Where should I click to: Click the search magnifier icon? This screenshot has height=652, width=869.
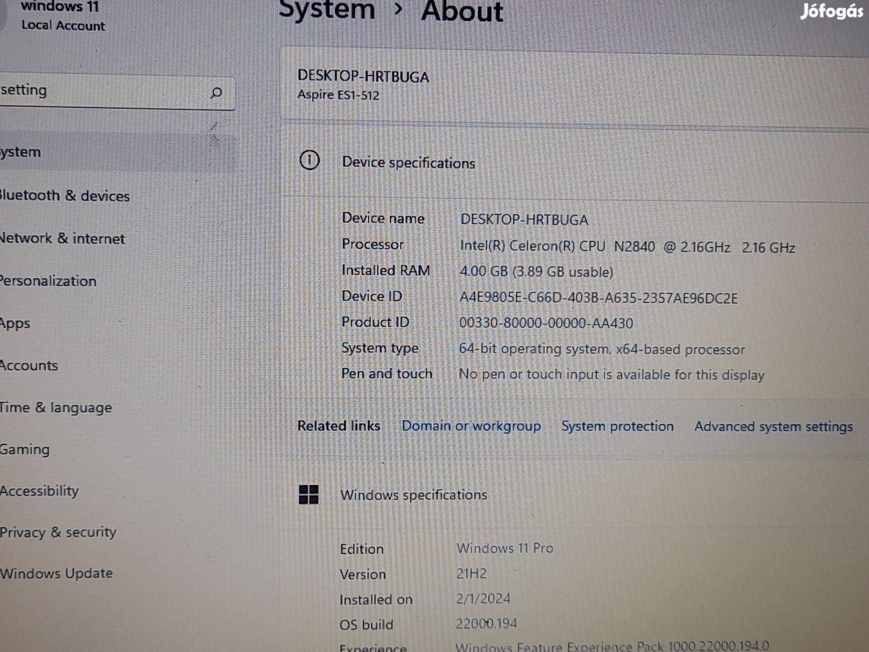click(216, 93)
